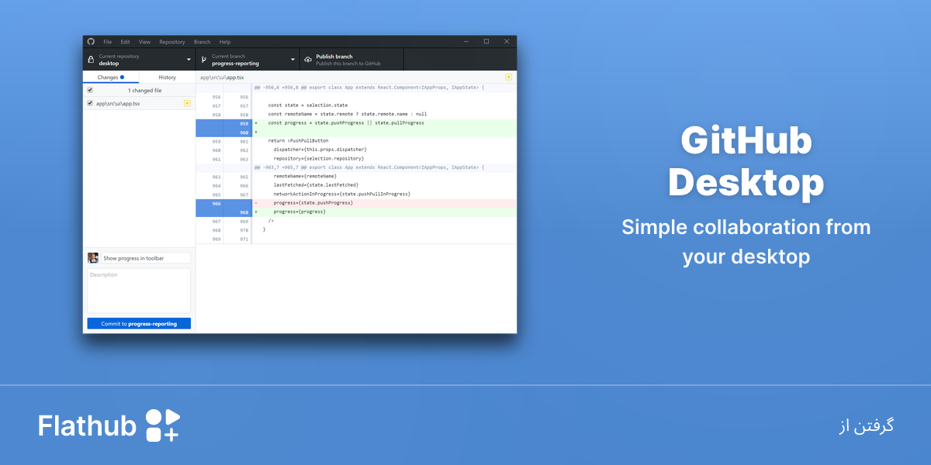
Task: Click the commit summary field 'Show progress in toolbar'
Action: point(146,258)
